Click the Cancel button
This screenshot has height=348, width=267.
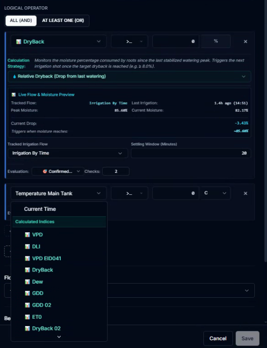[218, 338]
